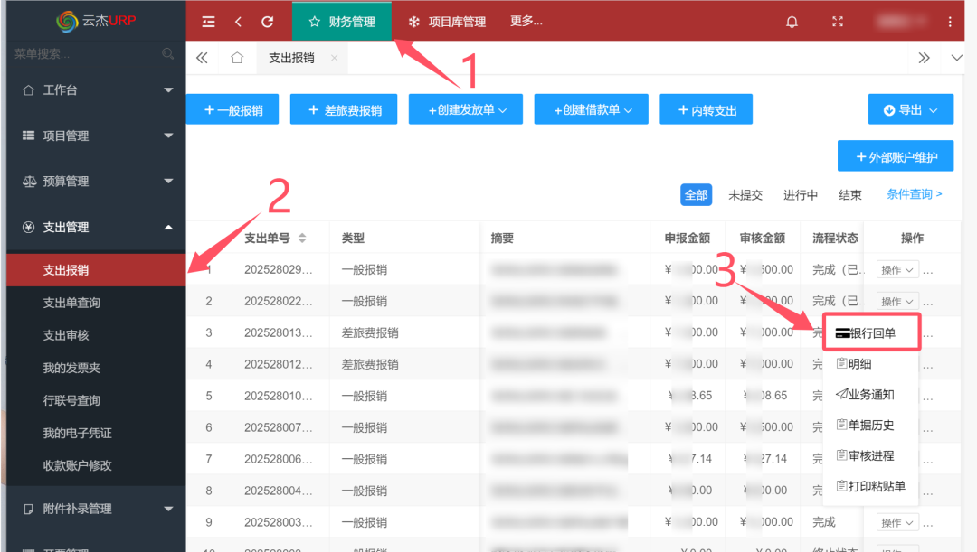Click the 一般报销 button

point(233,110)
